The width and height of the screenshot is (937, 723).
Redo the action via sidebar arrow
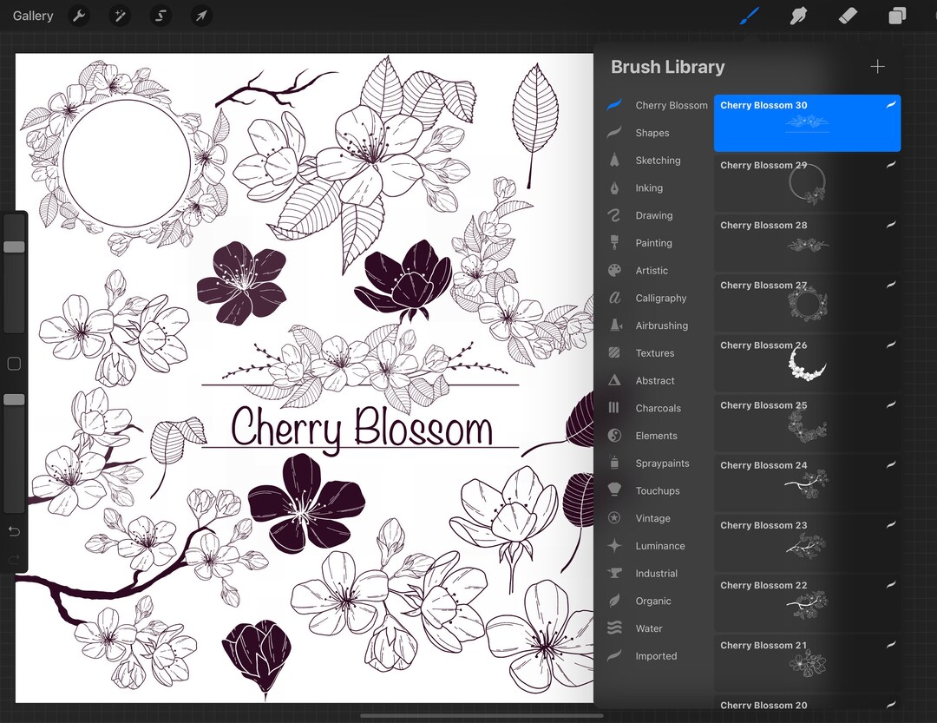[x=14, y=559]
